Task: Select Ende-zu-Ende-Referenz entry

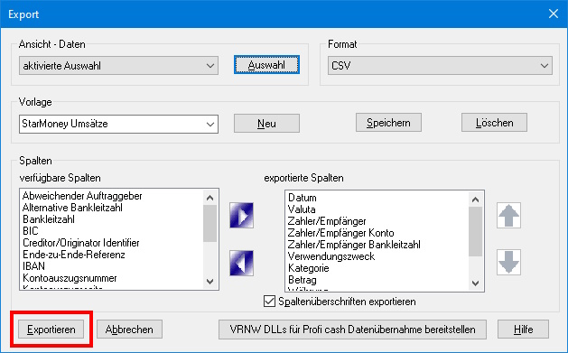Action: [x=74, y=255]
